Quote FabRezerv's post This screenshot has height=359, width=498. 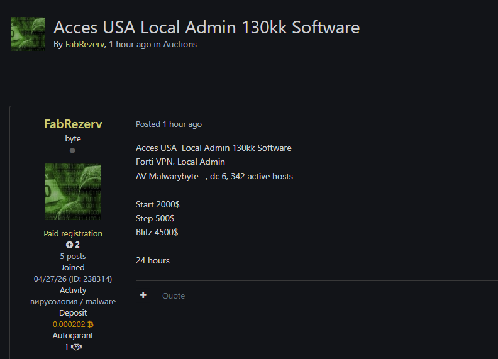174,295
